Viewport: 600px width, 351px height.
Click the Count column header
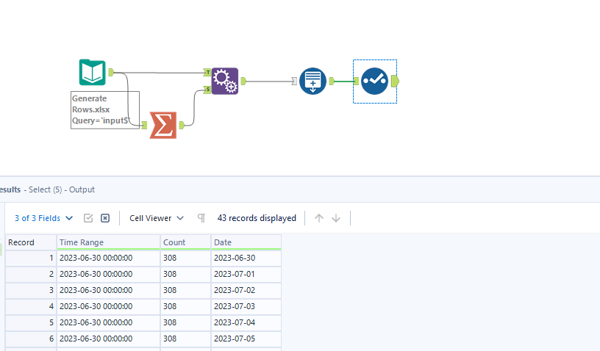pyautogui.click(x=185, y=242)
